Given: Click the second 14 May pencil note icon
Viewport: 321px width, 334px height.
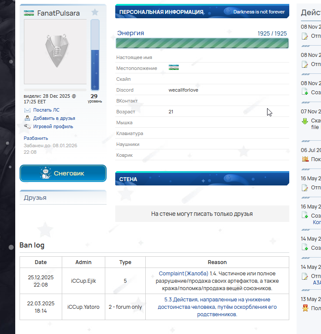Looking at the screenshot, I should tap(305, 277).
